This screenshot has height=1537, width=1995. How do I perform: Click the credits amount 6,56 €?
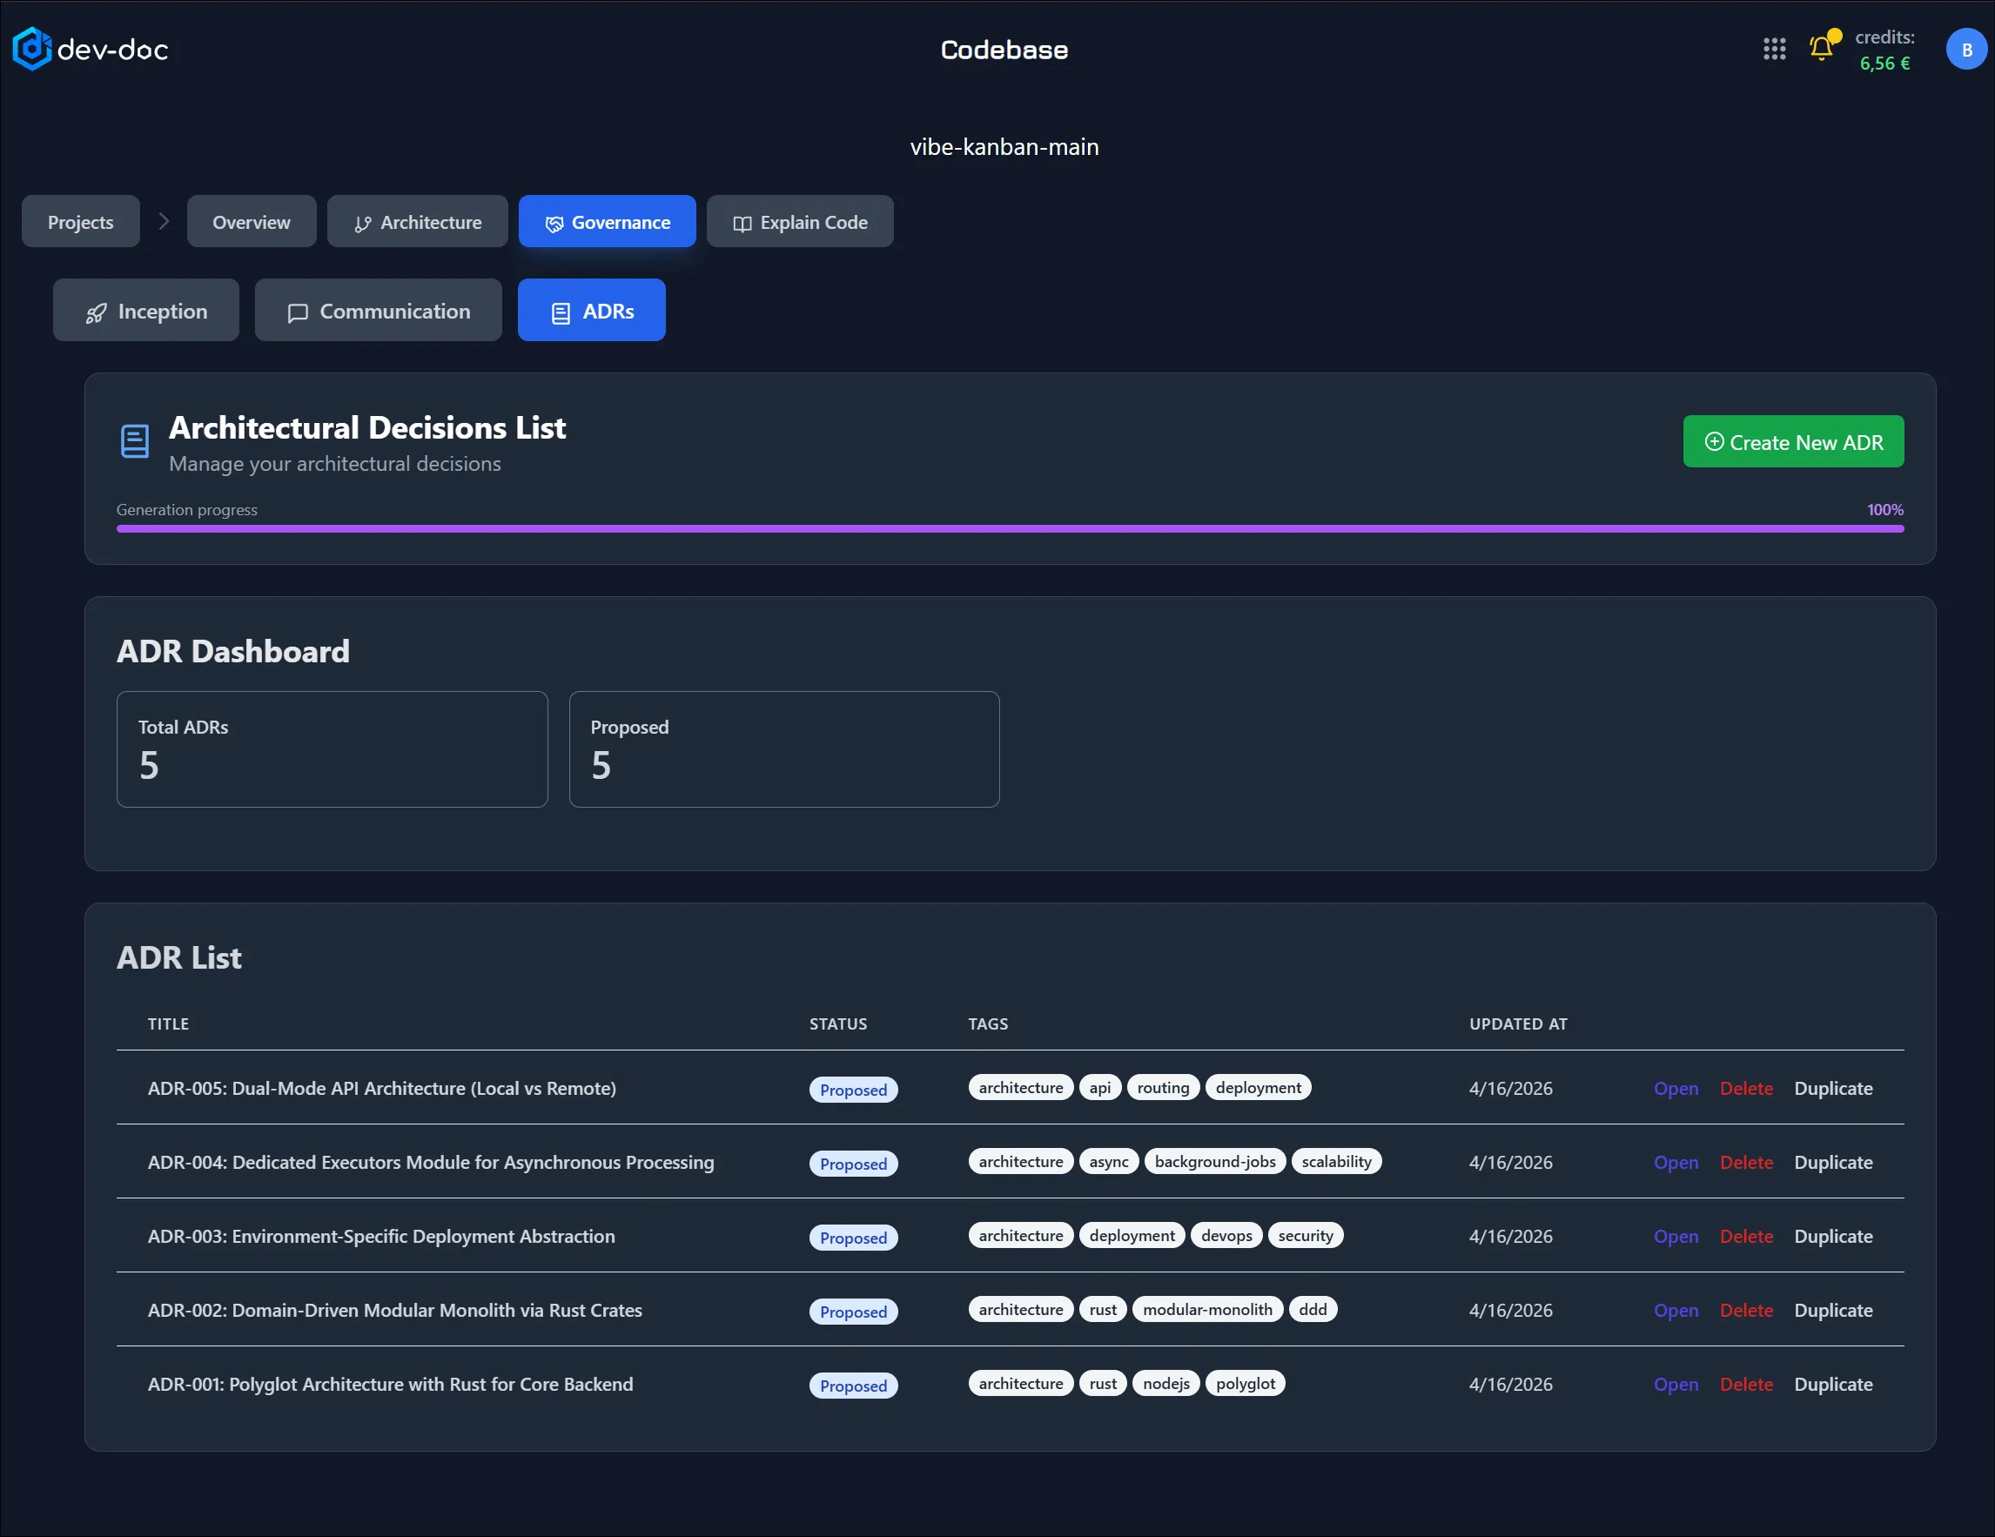[x=1884, y=63]
